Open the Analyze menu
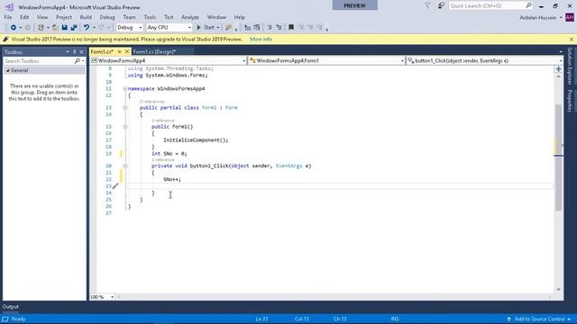The image size is (577, 324). 190,17
